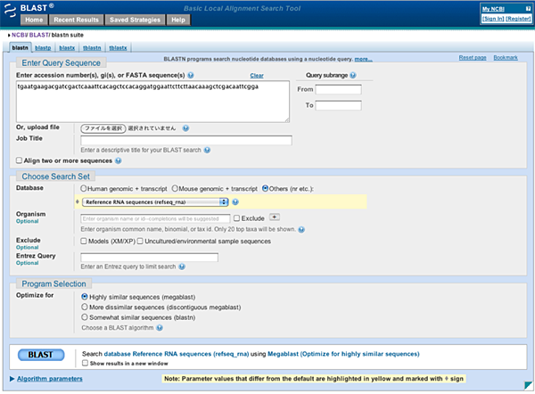Image resolution: width=535 pixels, height=394 pixels.
Task: Click help icon beside database dropdown
Action: [235, 202]
